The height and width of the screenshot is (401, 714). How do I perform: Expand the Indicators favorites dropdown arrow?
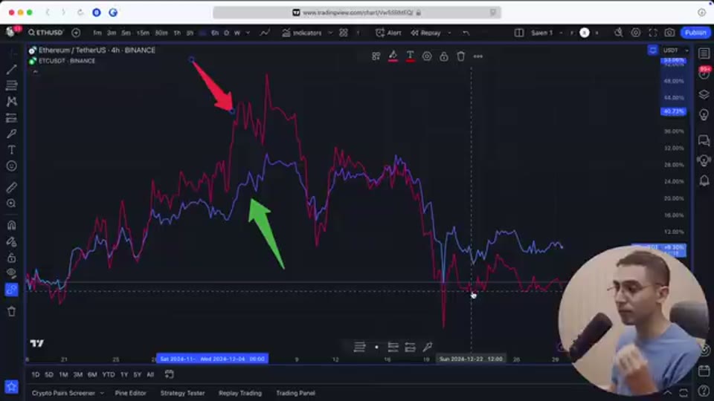pyautogui.click(x=330, y=33)
